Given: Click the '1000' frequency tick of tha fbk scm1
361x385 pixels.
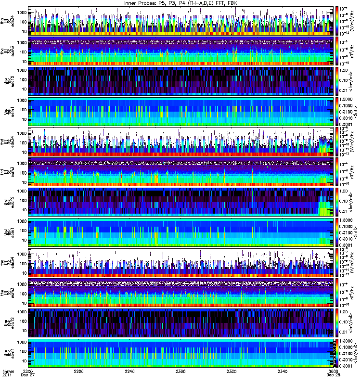Looking at the screenshot, I should point(22,101).
